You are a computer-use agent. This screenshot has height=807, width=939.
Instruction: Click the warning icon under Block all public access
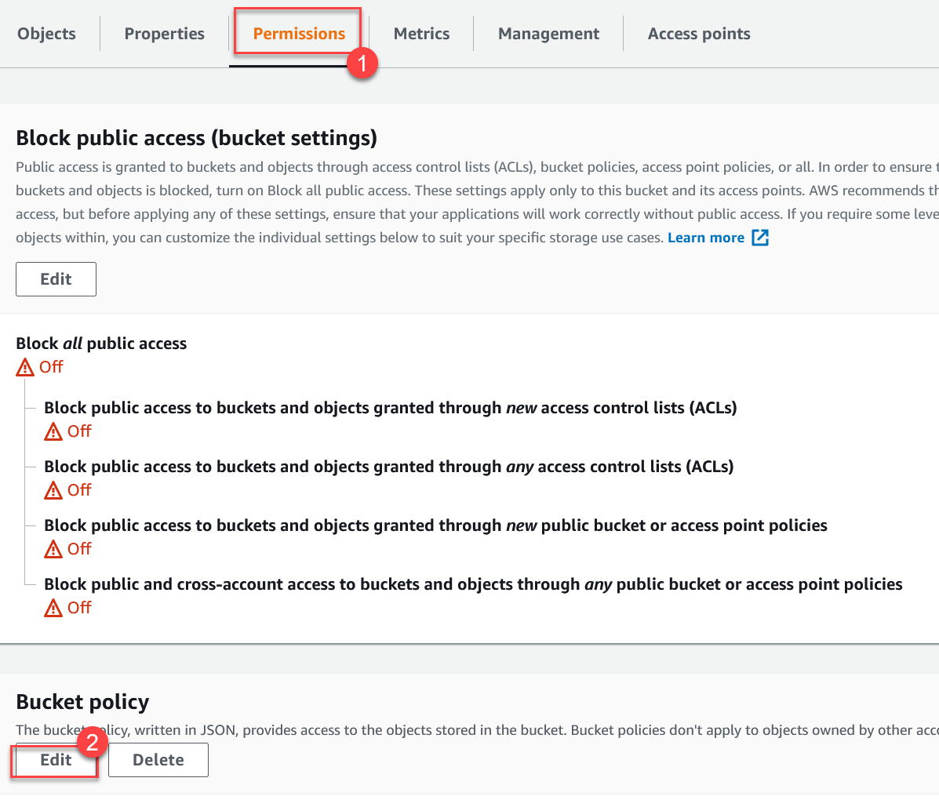[24, 367]
